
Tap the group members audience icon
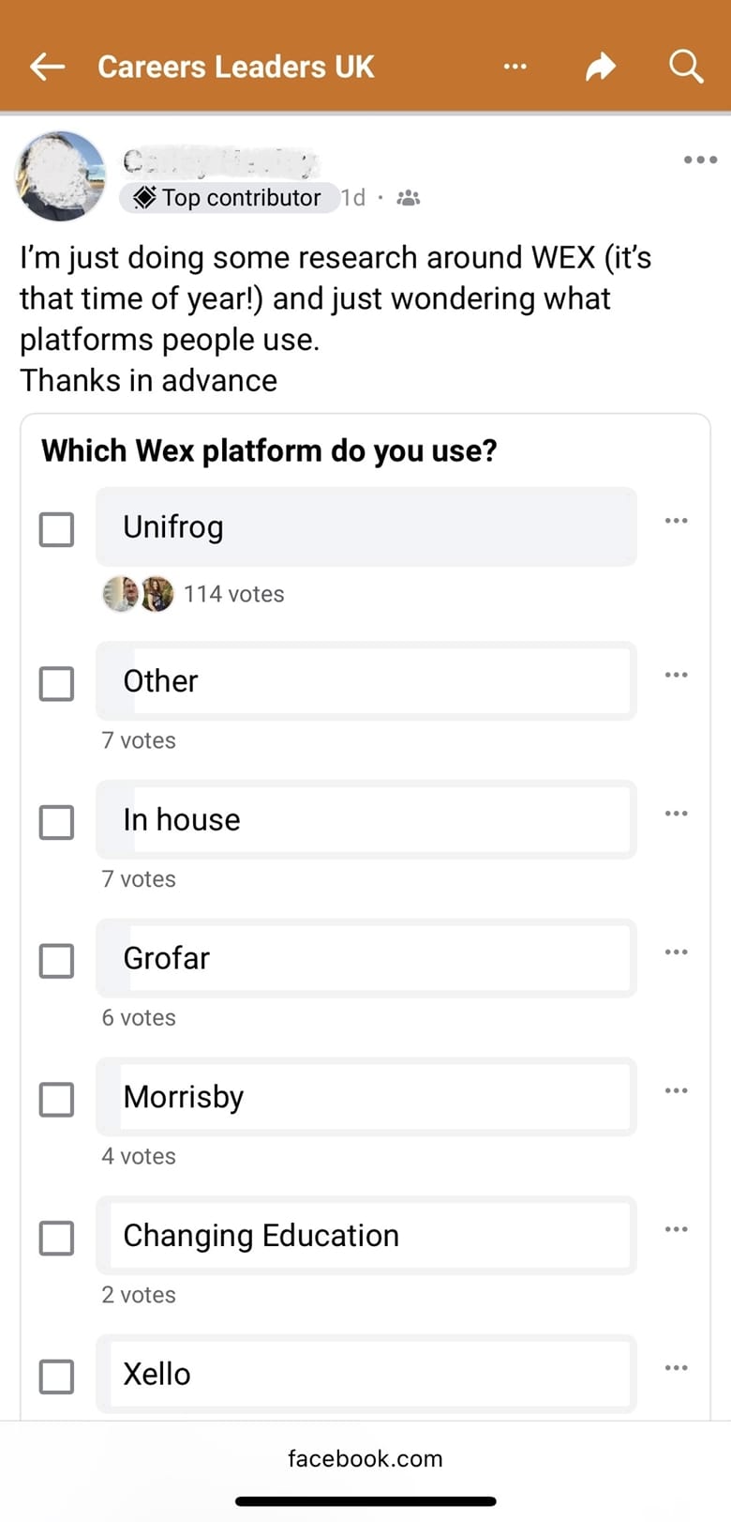pos(409,198)
